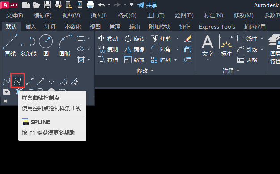
Task: Click the Hatch pattern icon
Action: click(x=81, y=60)
